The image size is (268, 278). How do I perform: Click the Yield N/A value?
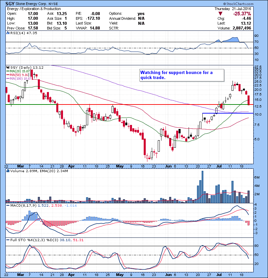point(141,23)
